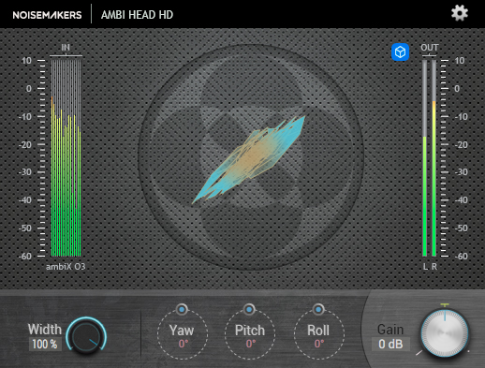Viewport: 485px width, 368px height.
Task: Click the IN meter label
Action: pyautogui.click(x=66, y=48)
